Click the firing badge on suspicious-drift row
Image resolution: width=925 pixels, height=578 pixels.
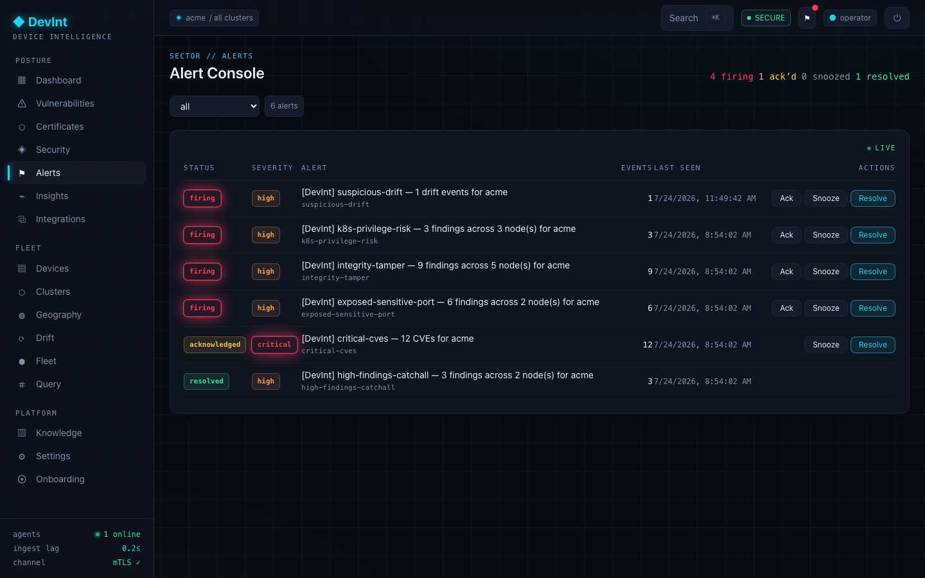point(202,198)
